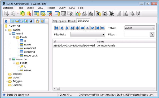
Task: Open the Trigger menu
Action: (51, 8)
